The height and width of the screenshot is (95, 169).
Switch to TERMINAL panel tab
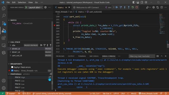pos(82,56)
